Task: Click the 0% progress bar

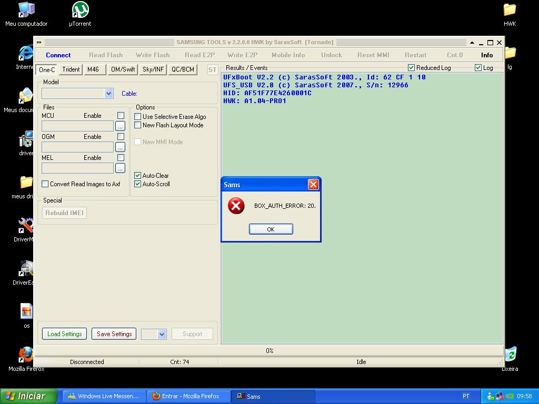Action: 269,350
